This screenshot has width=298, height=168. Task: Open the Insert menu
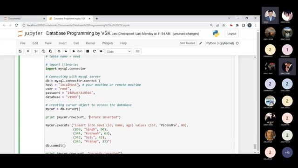(62, 43)
